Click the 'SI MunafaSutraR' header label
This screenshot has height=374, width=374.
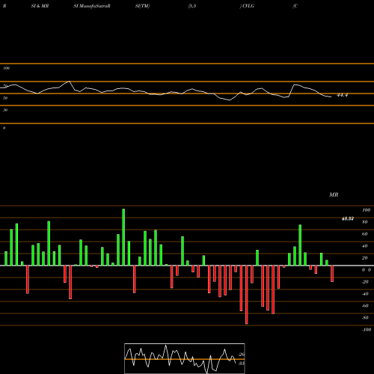[92, 6]
